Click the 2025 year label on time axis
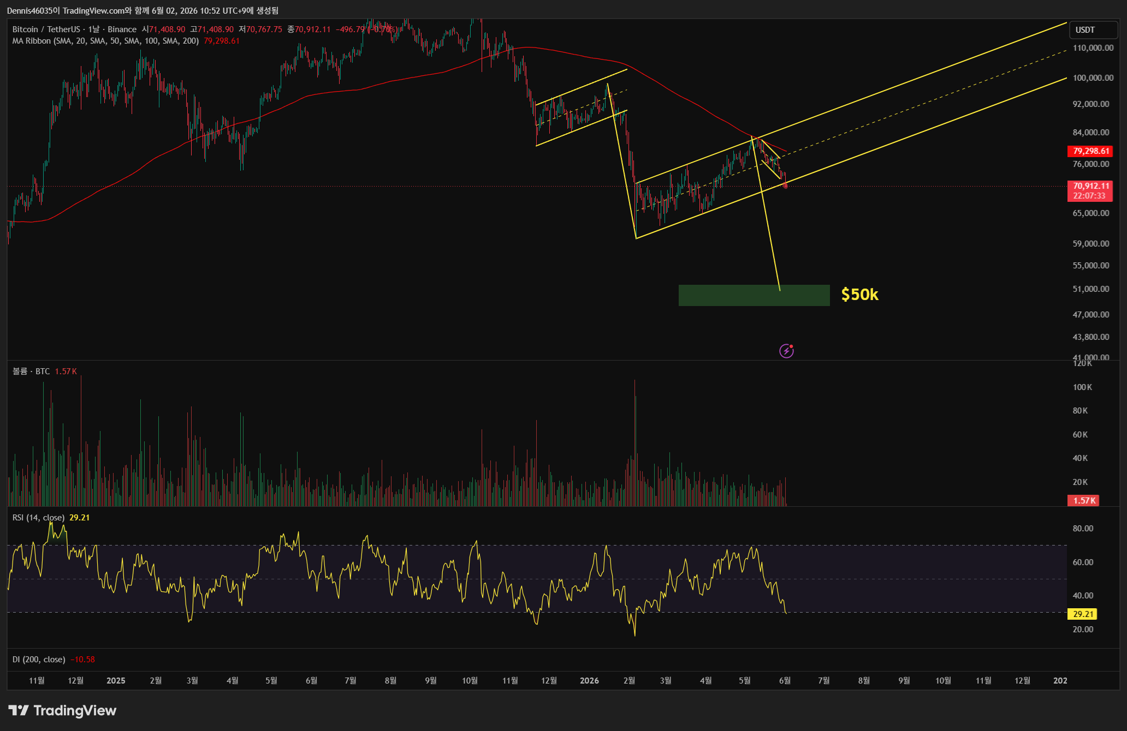Image resolution: width=1127 pixels, height=731 pixels. 116,681
